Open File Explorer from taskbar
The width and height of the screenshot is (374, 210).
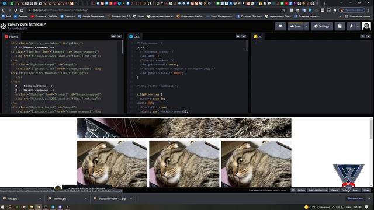(x=31, y=207)
